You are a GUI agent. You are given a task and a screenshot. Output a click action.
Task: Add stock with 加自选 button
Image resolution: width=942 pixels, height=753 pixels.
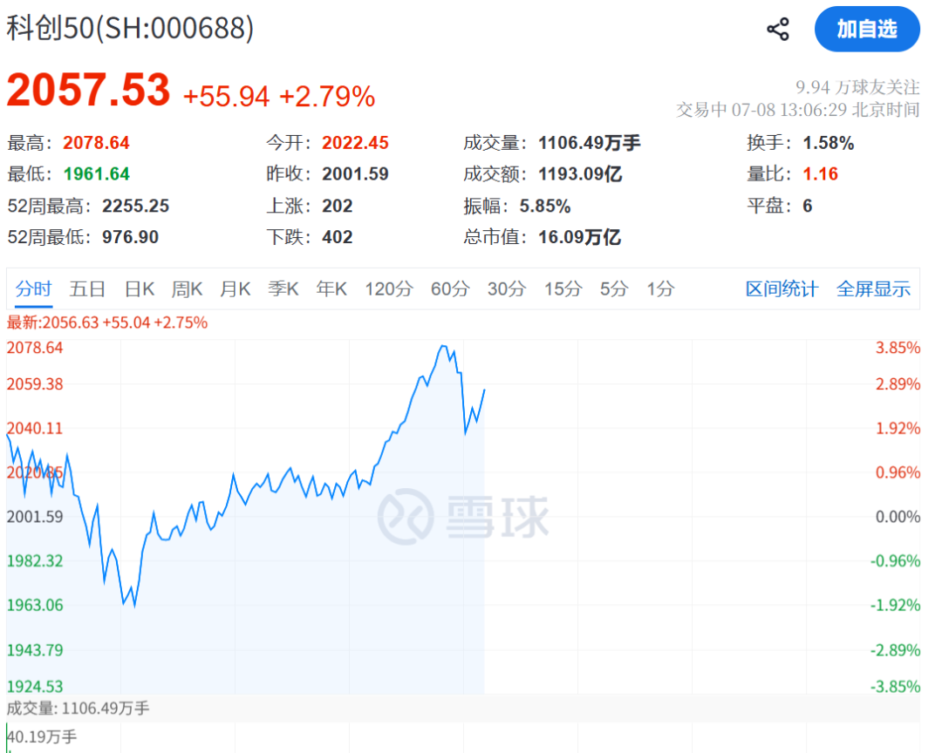tap(867, 29)
